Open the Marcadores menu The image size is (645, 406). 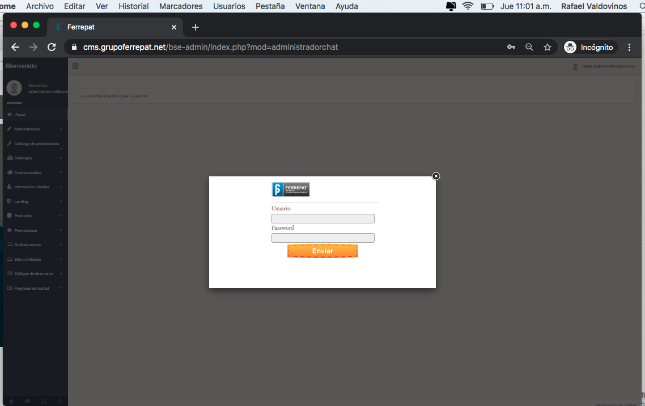pyautogui.click(x=181, y=6)
